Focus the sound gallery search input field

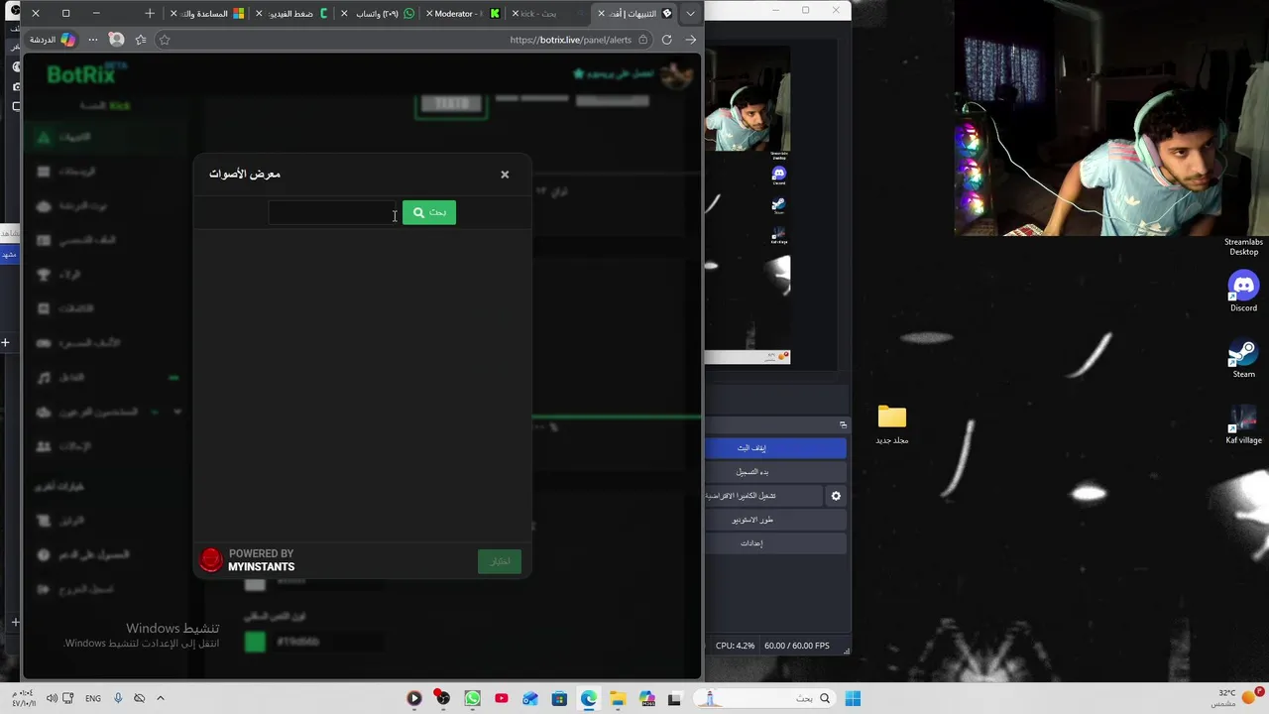[332, 212]
